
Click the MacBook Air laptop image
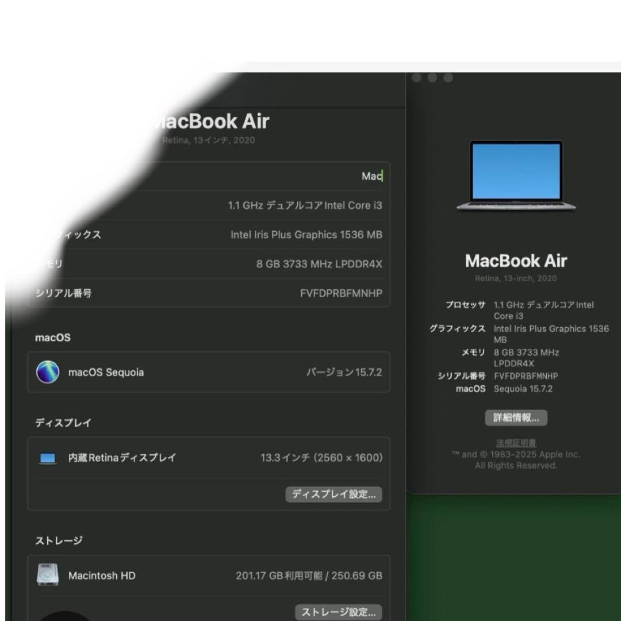point(516,175)
